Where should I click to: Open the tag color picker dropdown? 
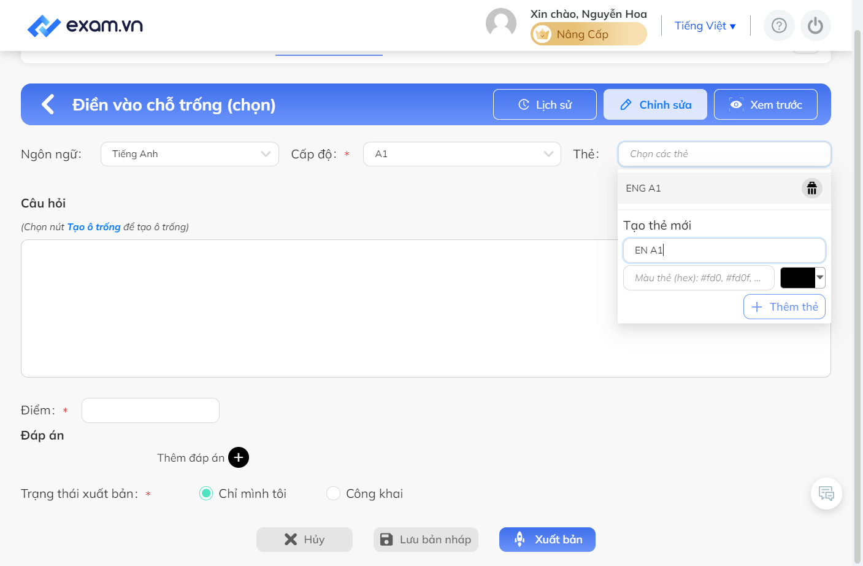tap(802, 278)
